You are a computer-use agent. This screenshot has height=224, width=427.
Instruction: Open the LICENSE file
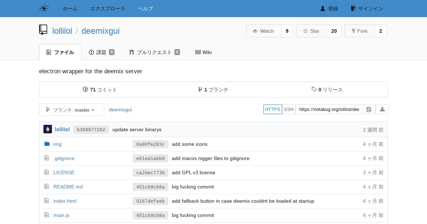click(x=64, y=172)
